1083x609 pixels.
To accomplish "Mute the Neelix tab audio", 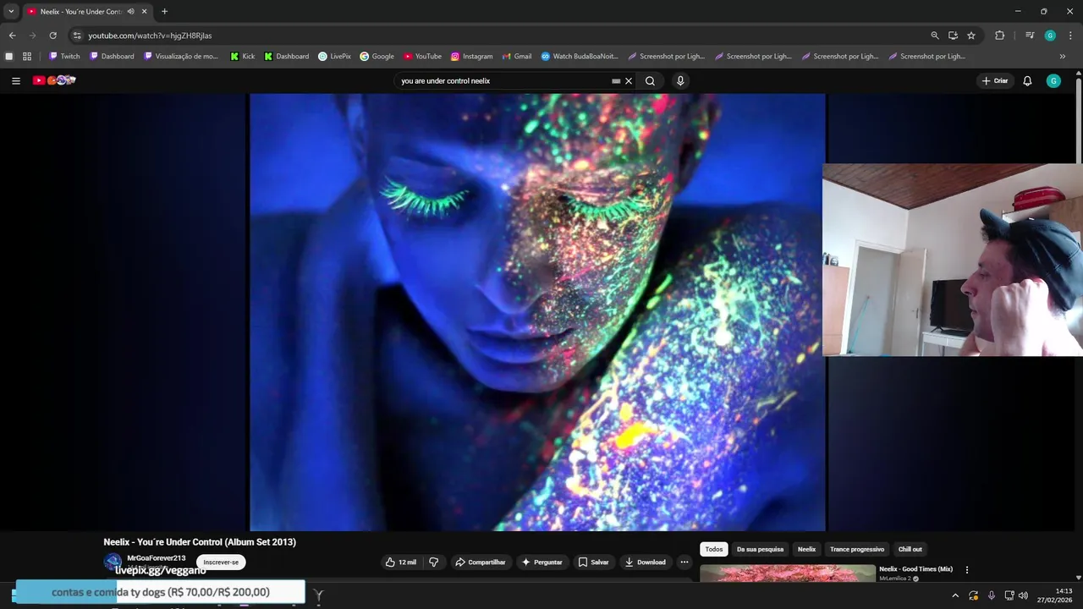I will tap(130, 12).
